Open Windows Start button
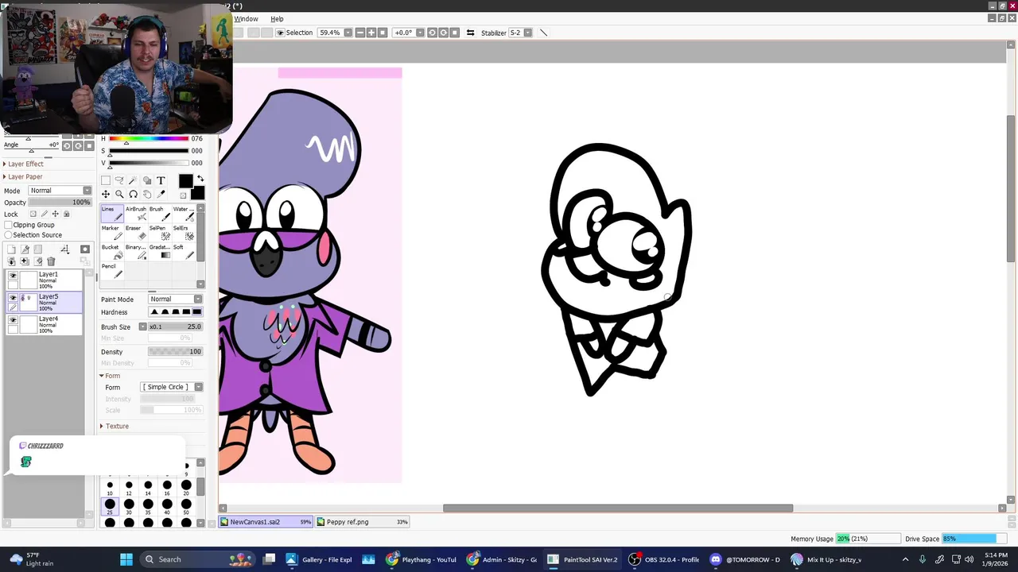Image resolution: width=1018 pixels, height=572 pixels. coord(126,559)
